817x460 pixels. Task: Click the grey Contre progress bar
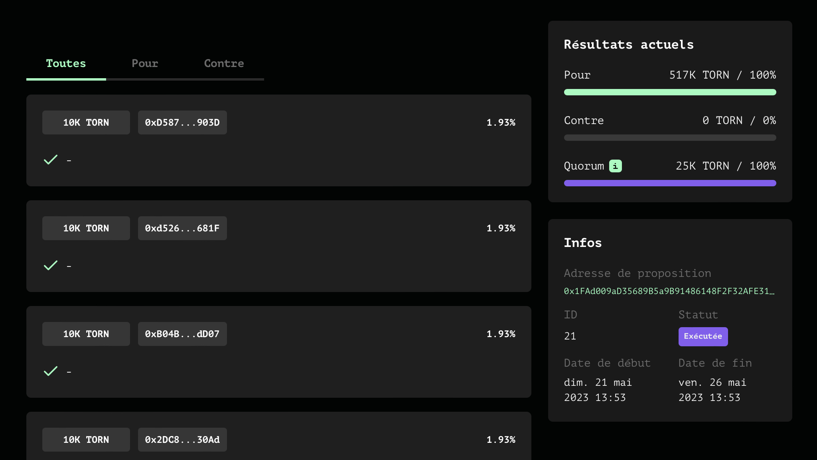670,138
